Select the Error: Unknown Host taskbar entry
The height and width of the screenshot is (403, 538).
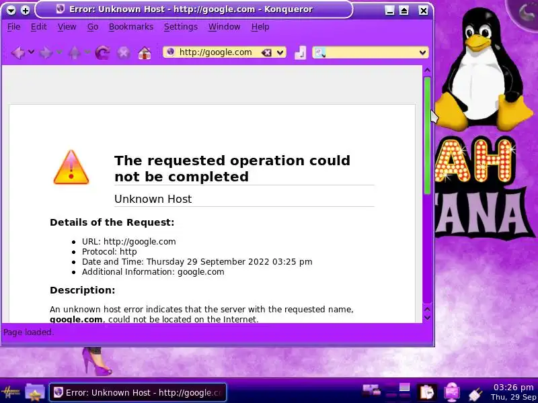[138, 392]
